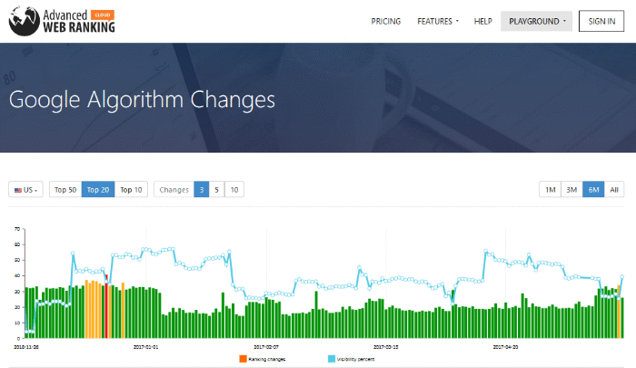636x368 pixels.
Task: Set Changes threshold to 5
Action: coord(216,190)
